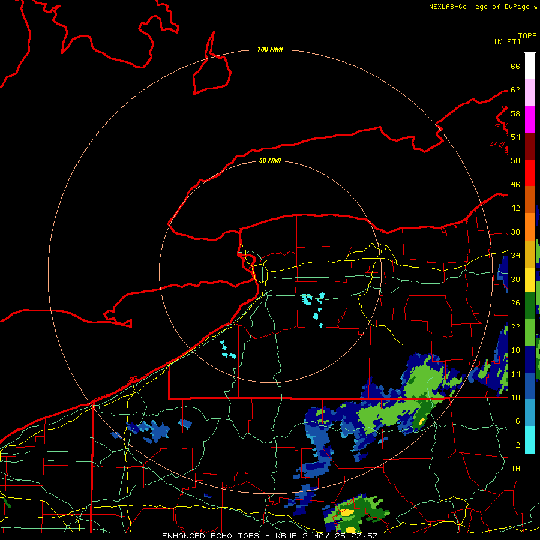This screenshot has width=540, height=540.
Task: Click the '58' legend value
Action: point(515,113)
